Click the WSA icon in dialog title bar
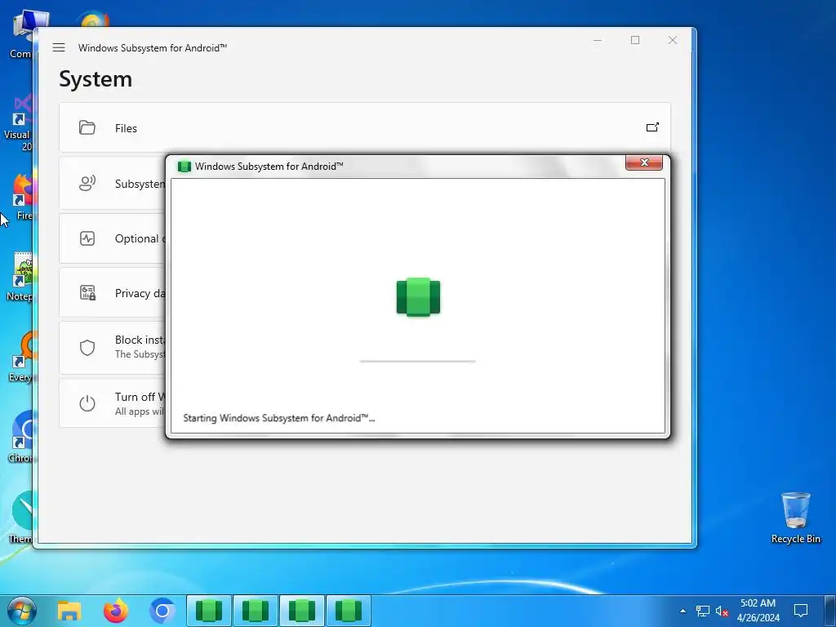The width and height of the screenshot is (836, 627). click(x=184, y=167)
